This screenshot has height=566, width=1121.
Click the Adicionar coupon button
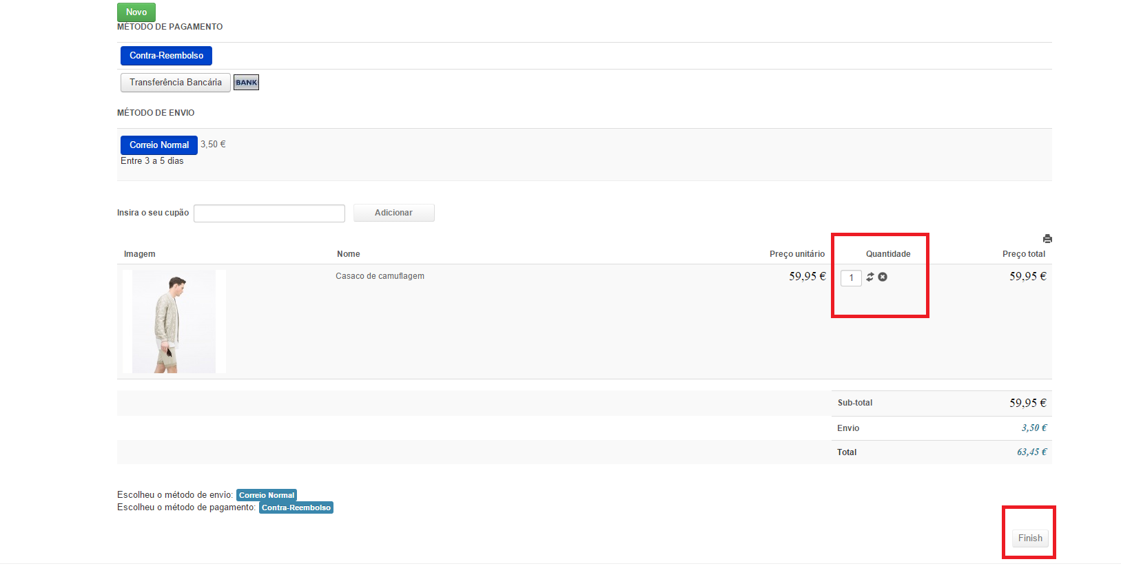coord(393,213)
